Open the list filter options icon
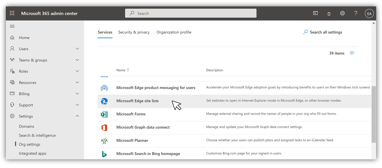Image resolution: width=382 pixels, height=168 pixels. [x=352, y=53]
